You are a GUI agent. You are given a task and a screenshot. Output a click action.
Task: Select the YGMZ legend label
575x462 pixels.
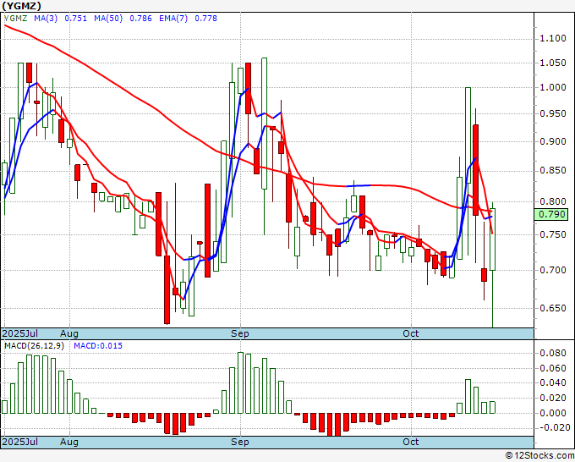pos(16,19)
